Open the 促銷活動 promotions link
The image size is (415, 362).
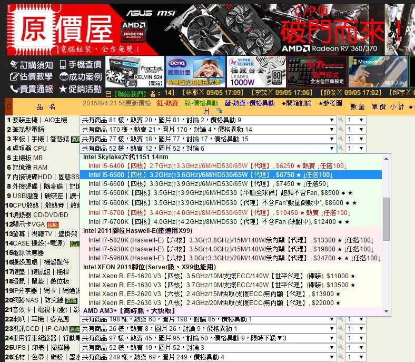[x=81, y=89]
